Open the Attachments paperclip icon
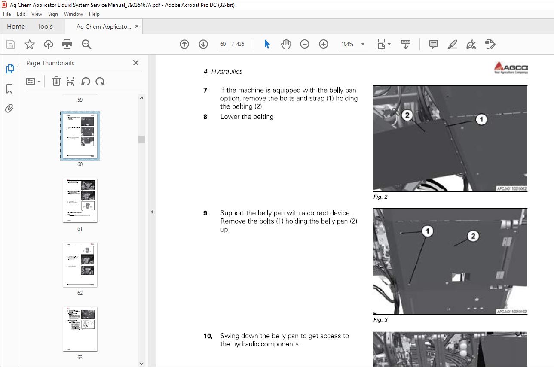This screenshot has height=367, width=554. click(x=9, y=109)
